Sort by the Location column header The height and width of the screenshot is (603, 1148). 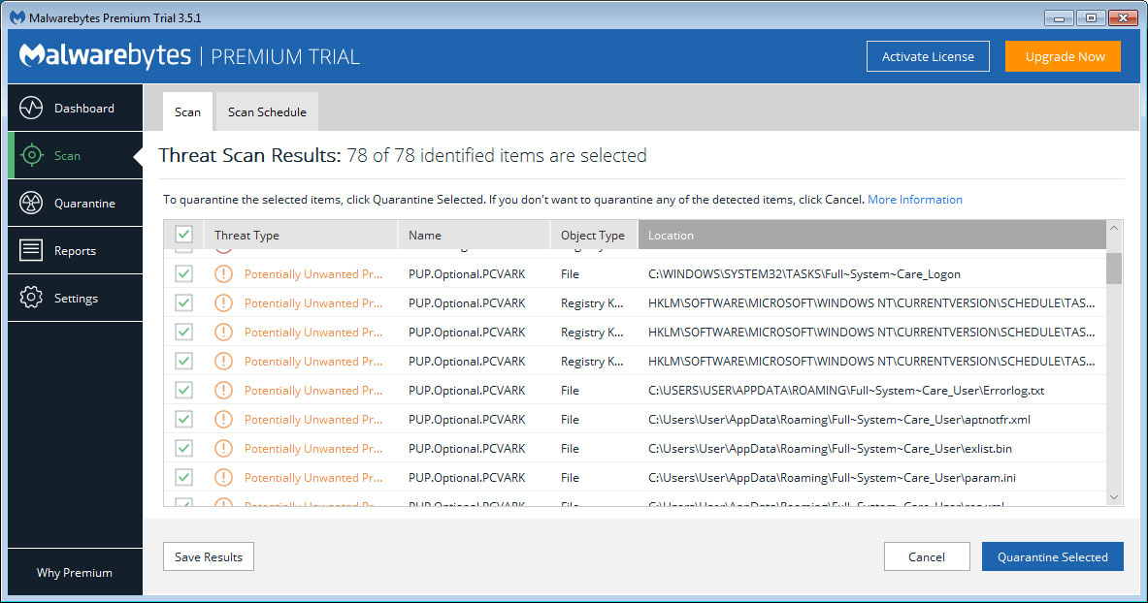[671, 236]
